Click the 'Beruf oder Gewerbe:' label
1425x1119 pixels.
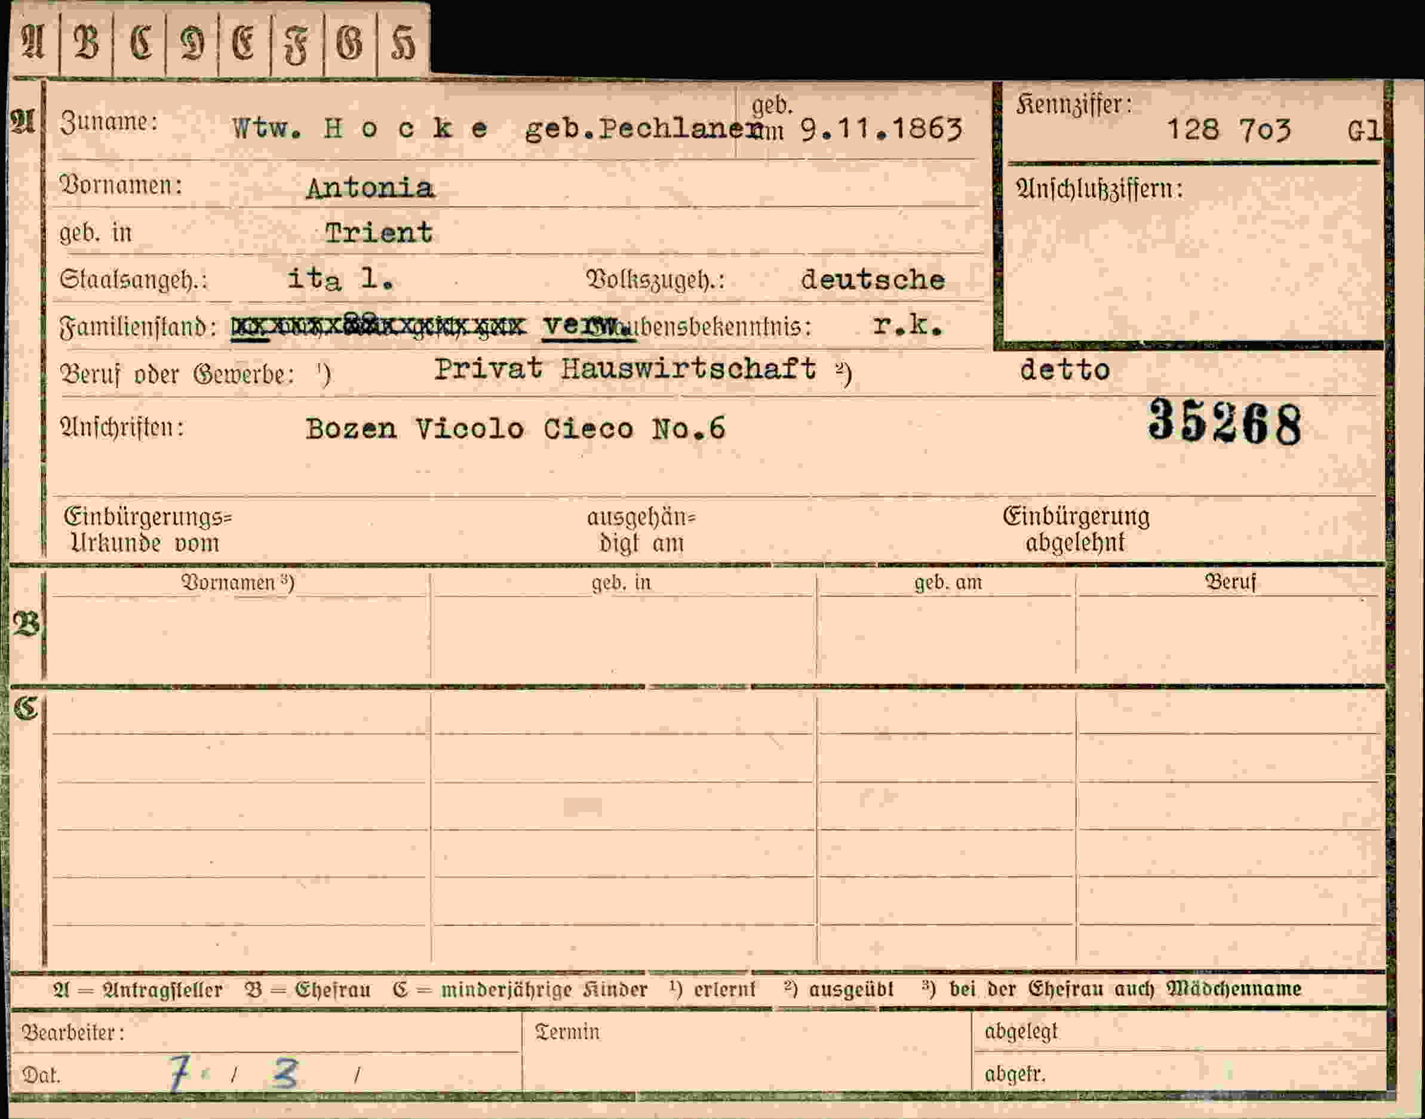click(x=177, y=375)
